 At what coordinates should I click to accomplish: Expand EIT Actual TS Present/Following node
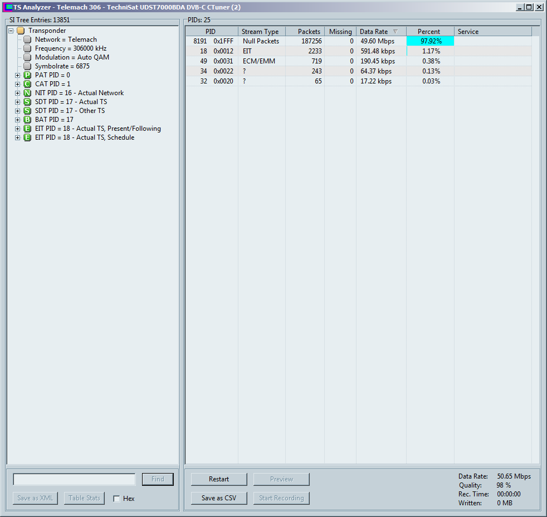click(17, 129)
